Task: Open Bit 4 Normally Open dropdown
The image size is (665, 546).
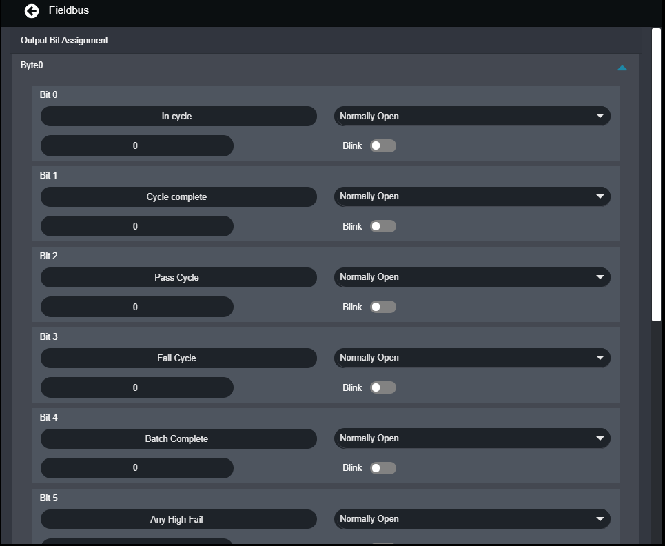Action: coord(472,438)
